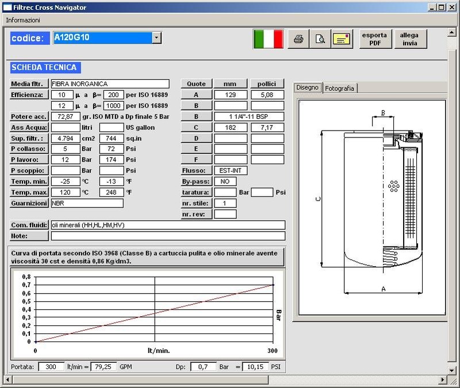
Task: Click the yellow envelope mail icon
Action: 342,39
